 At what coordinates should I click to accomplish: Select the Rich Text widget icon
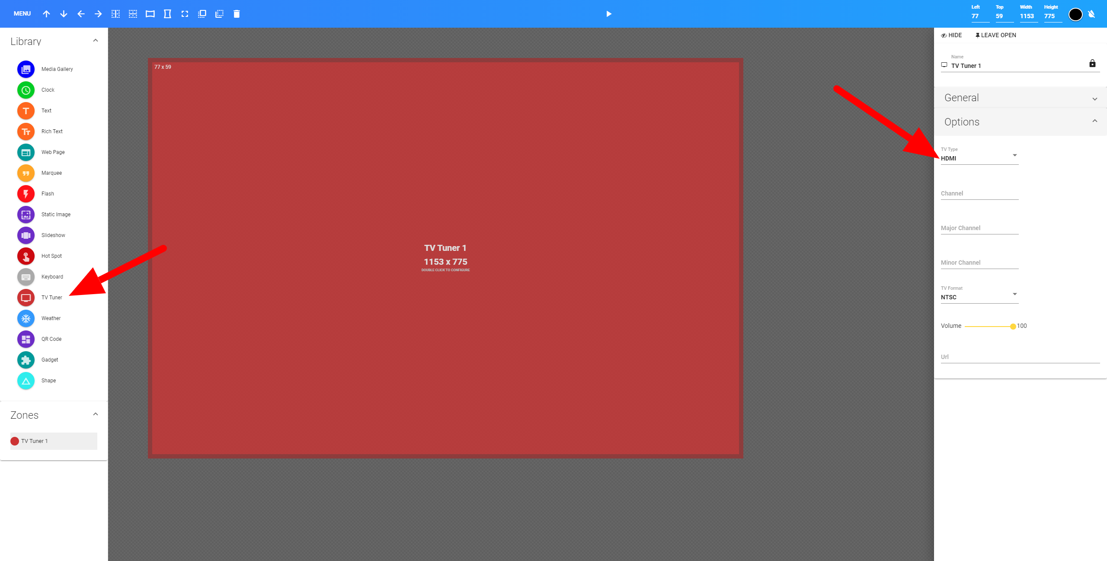click(x=26, y=131)
